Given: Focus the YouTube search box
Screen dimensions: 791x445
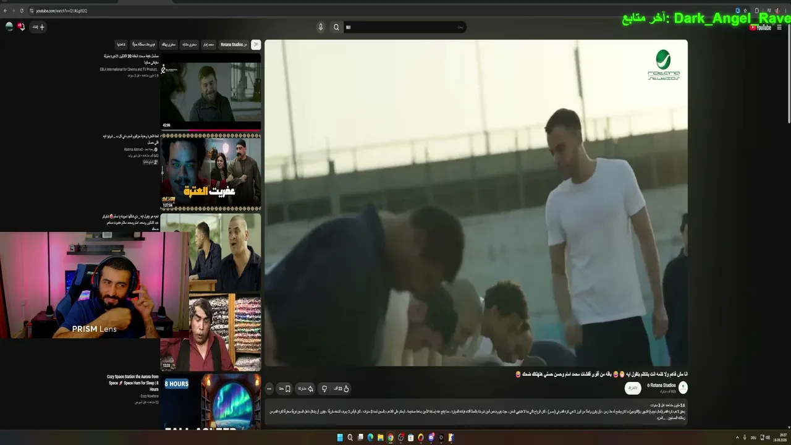Looking at the screenshot, I should pos(404,27).
